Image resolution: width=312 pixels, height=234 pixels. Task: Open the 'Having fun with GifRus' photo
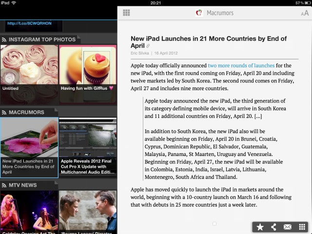(88, 74)
